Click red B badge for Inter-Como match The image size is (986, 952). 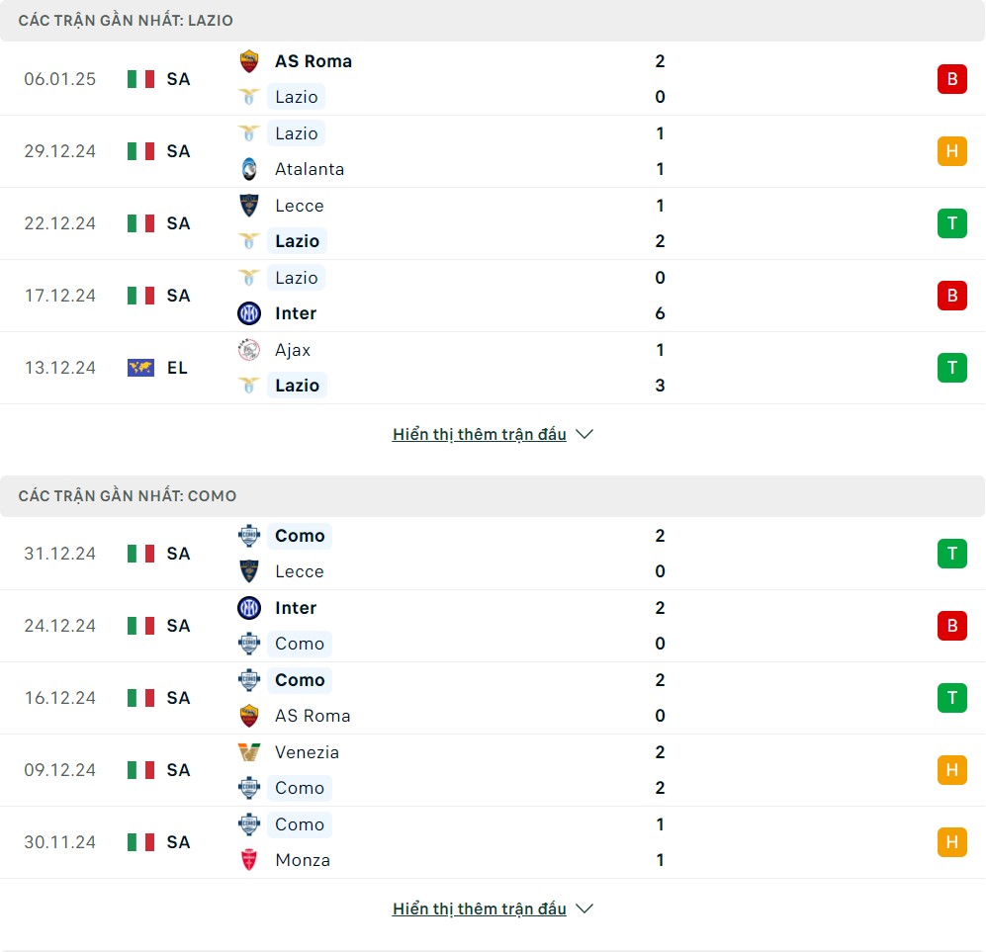coord(952,626)
